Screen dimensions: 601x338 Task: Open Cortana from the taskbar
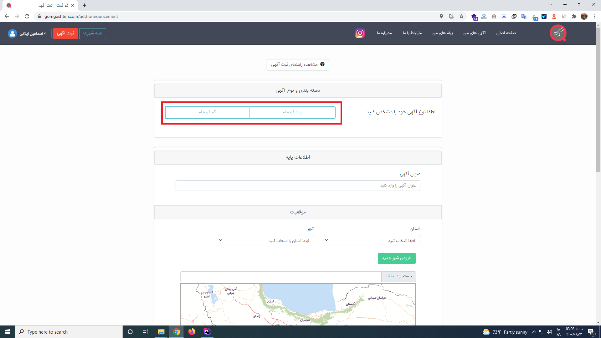(x=130, y=332)
